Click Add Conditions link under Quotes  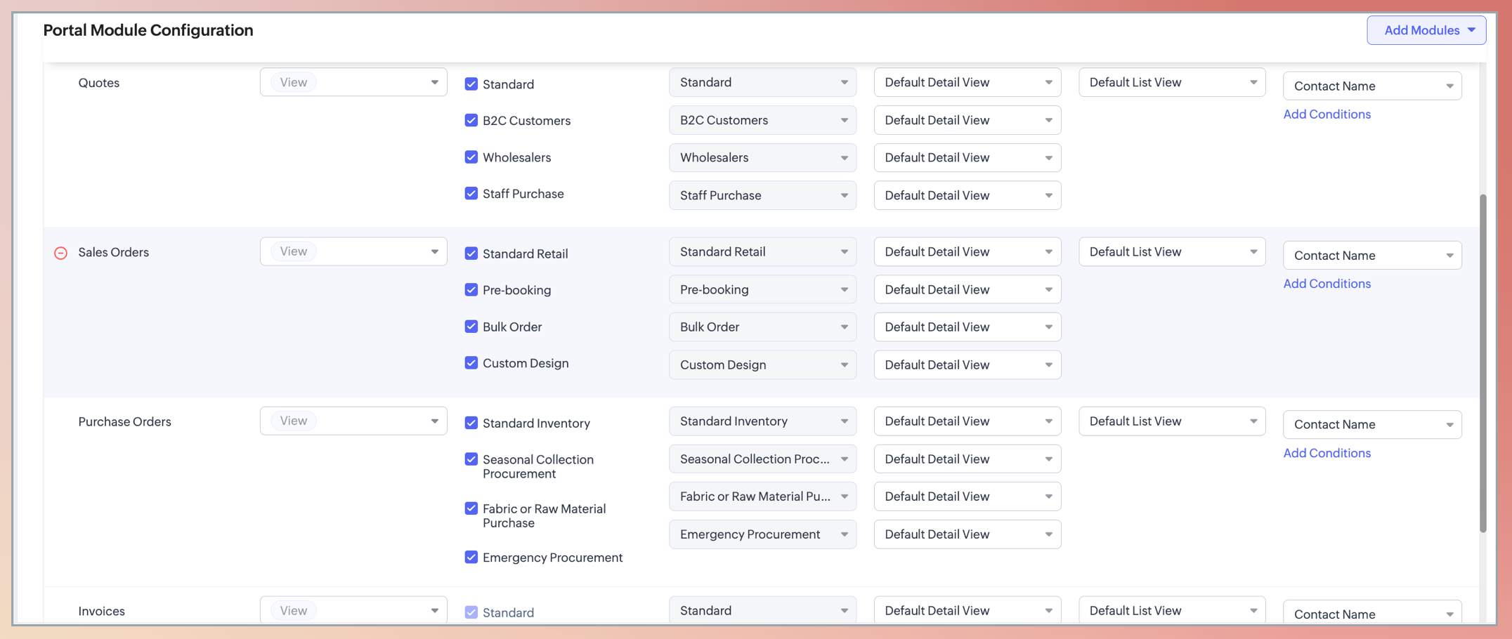(1327, 114)
